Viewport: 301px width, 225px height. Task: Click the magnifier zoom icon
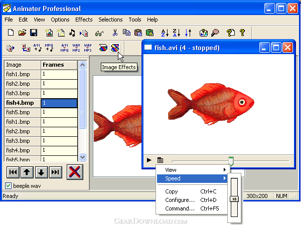215,33
